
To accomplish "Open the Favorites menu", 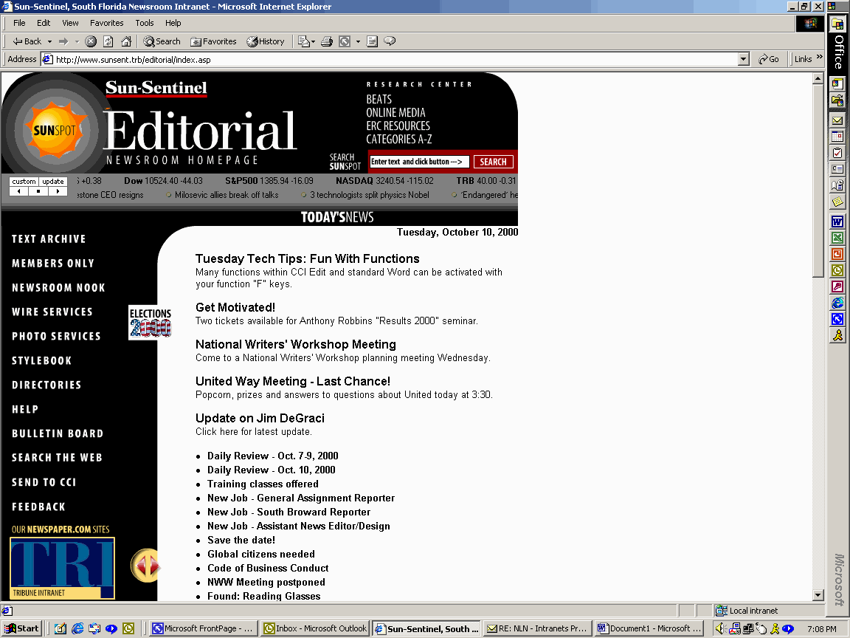I will 106,23.
